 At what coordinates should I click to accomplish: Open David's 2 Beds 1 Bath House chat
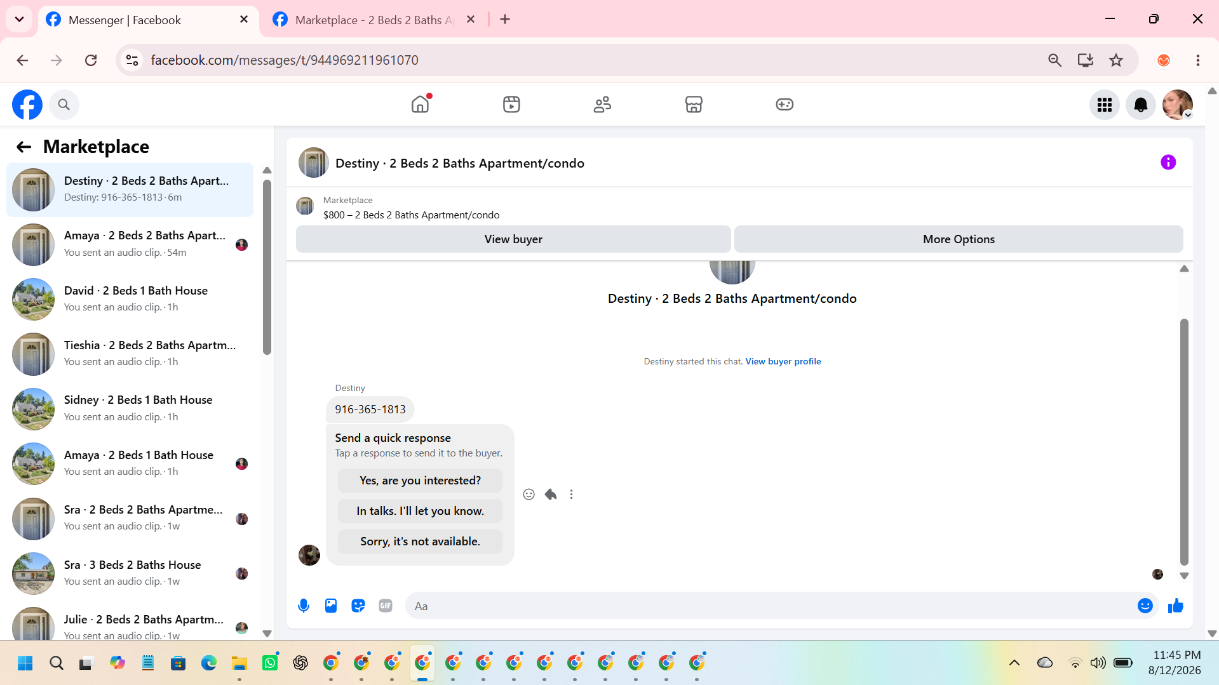130,299
